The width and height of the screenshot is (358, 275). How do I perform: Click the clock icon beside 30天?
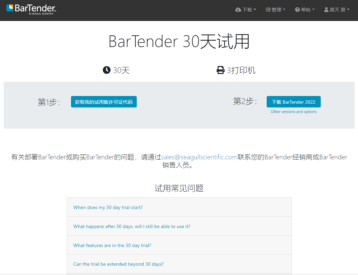pyautogui.click(x=107, y=70)
